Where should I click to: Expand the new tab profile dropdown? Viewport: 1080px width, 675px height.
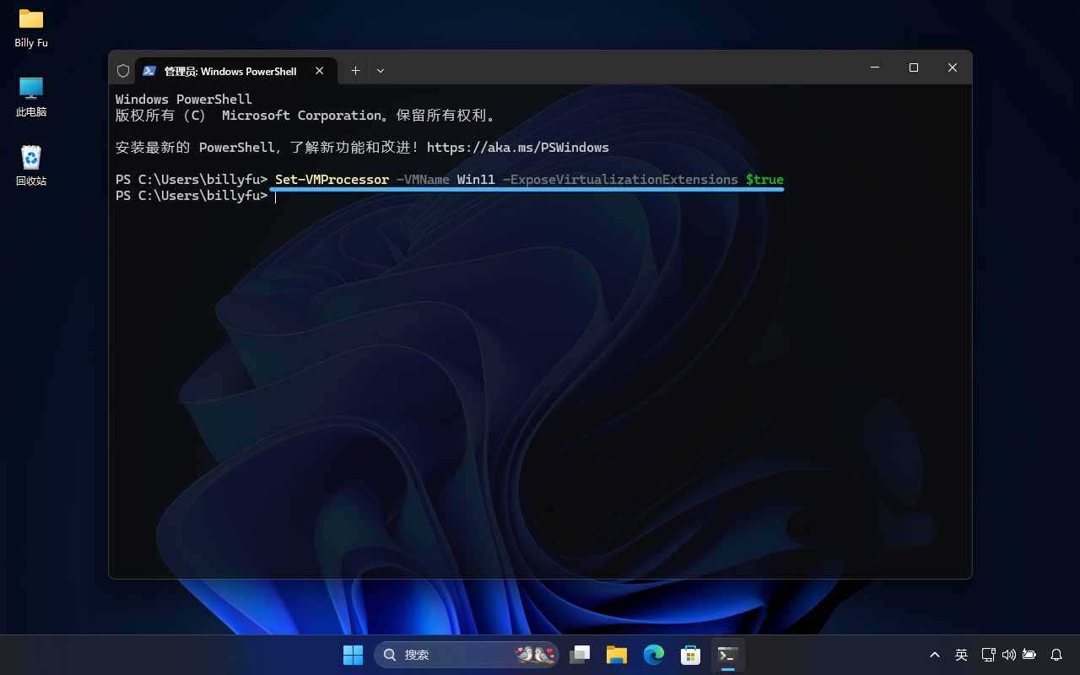click(381, 71)
